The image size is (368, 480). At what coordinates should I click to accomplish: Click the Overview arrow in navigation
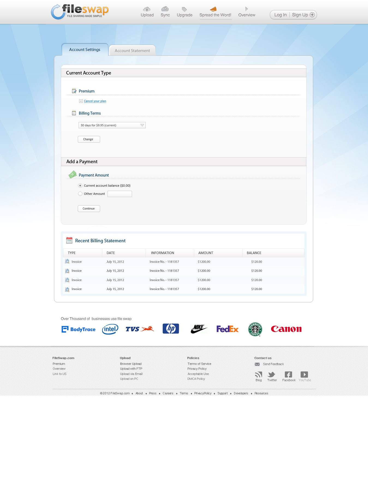(x=247, y=9)
